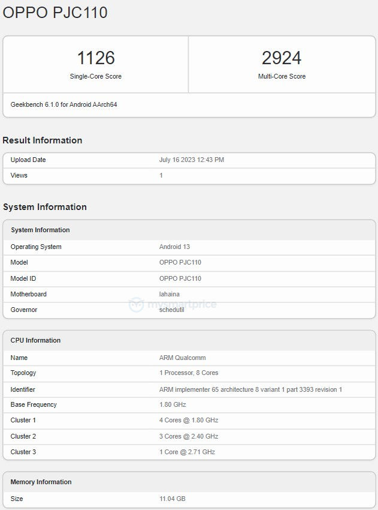The image size is (378, 510).
Task: Click the Motherboard label
Action: [29, 295]
